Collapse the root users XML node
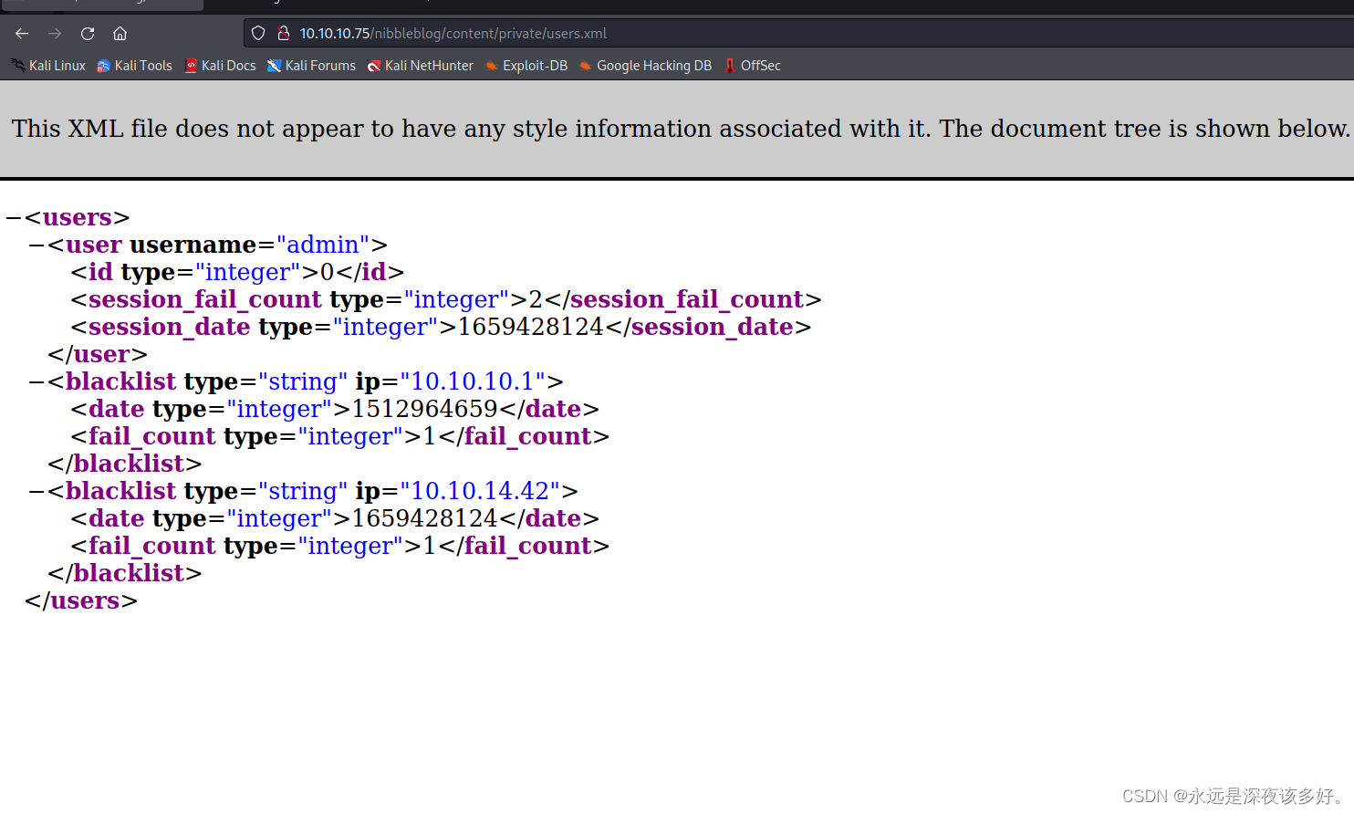1354x814 pixels. coord(13,218)
